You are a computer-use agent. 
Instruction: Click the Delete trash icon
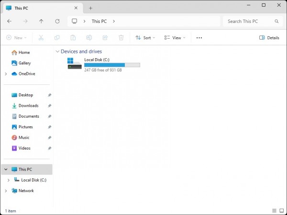pos(121,38)
